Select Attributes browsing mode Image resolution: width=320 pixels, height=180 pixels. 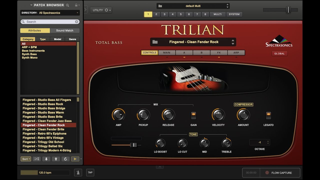[35, 30]
